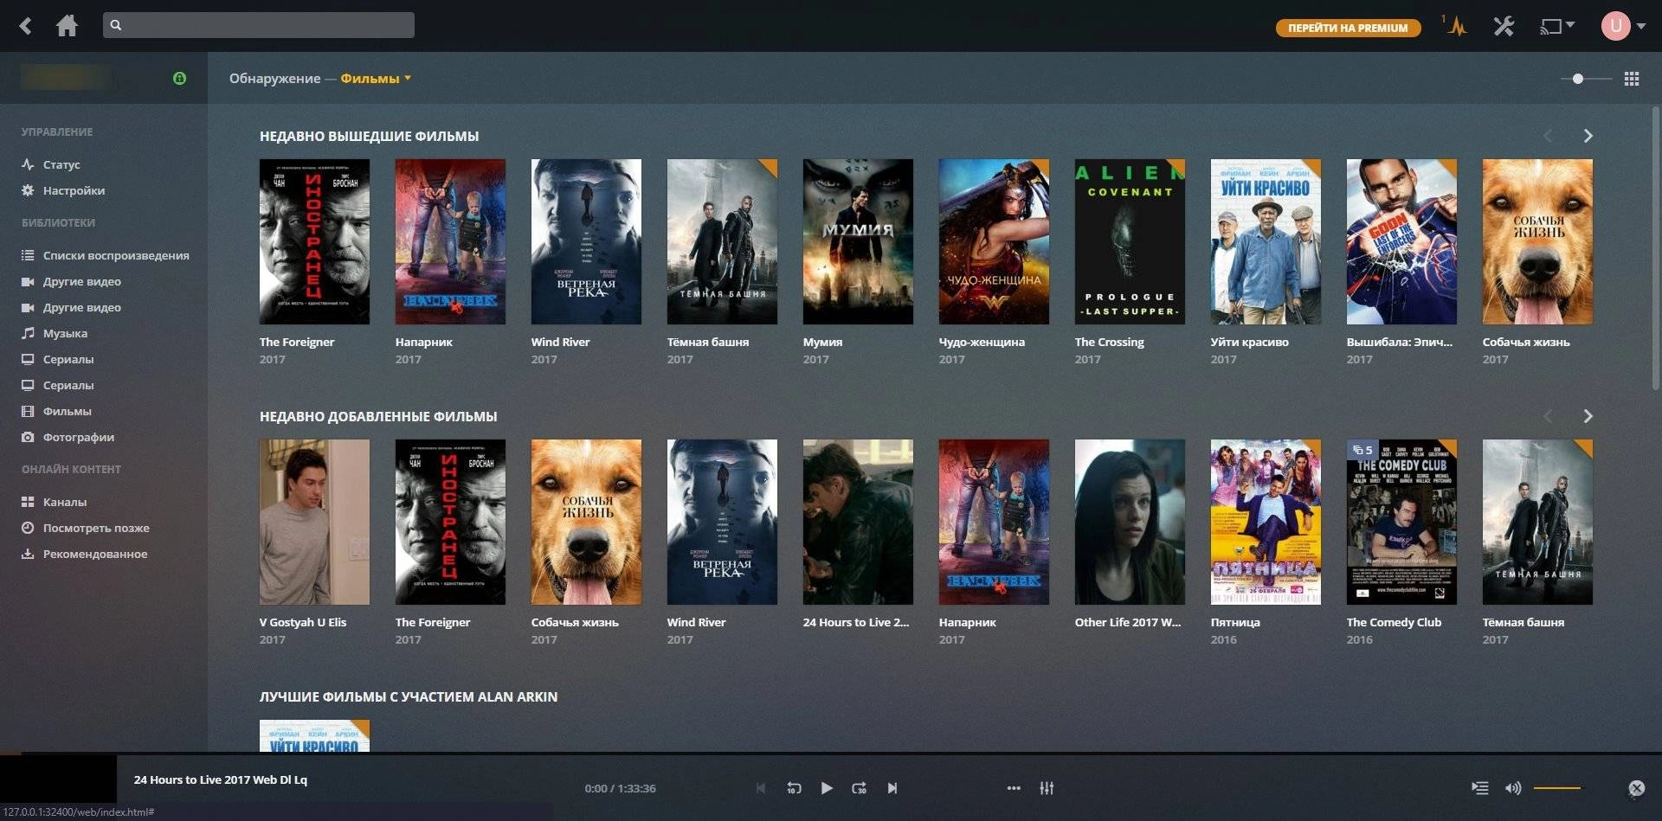Skip to previous track in player
Screen dimensions: 1662x821
tap(761, 788)
